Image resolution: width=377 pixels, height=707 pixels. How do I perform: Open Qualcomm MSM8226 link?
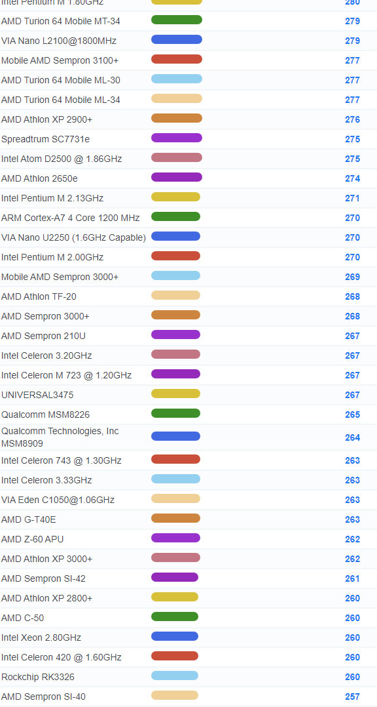click(x=45, y=414)
